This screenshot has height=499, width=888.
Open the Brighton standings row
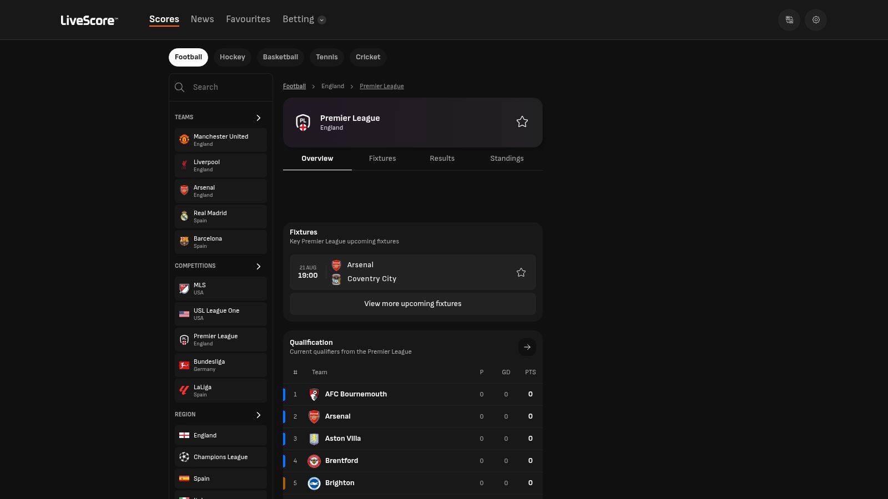coord(413,483)
